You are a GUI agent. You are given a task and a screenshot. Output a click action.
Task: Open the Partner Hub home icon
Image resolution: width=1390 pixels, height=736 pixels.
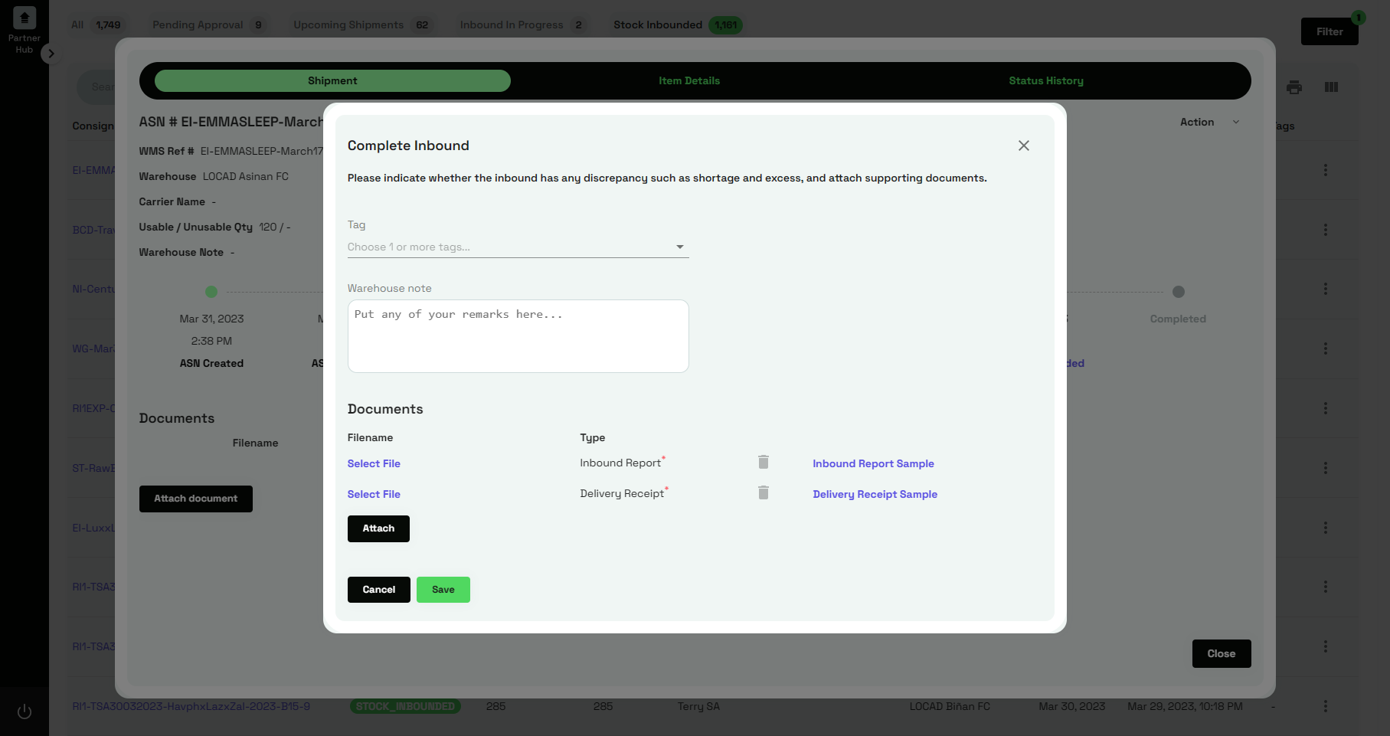pos(25,18)
